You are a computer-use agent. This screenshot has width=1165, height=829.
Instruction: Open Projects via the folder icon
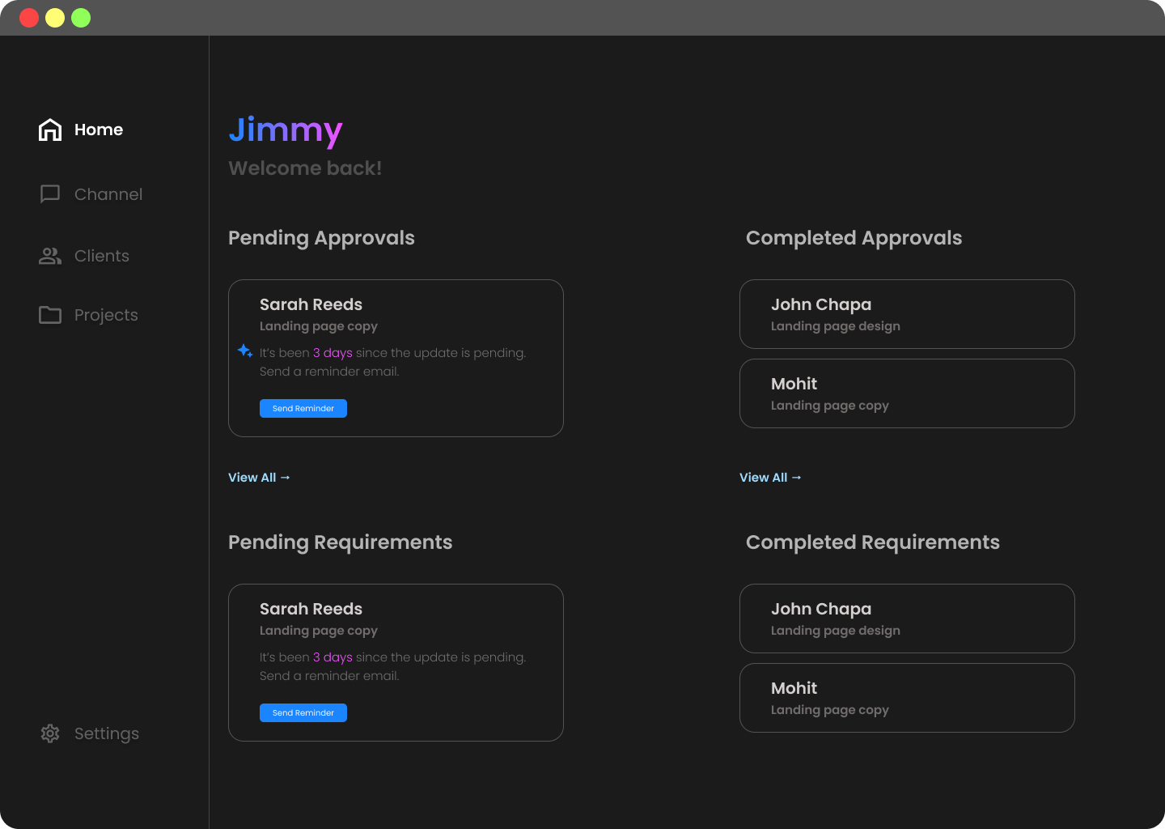point(49,315)
